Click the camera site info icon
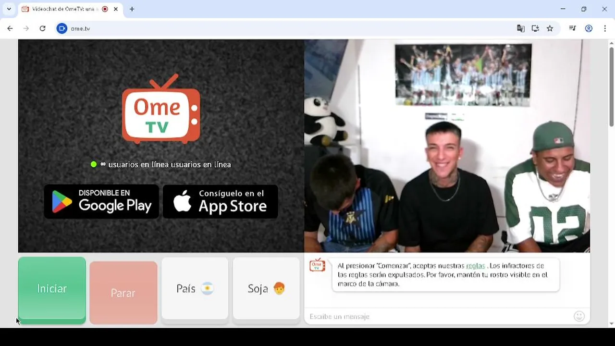615x346 pixels. coord(62,28)
